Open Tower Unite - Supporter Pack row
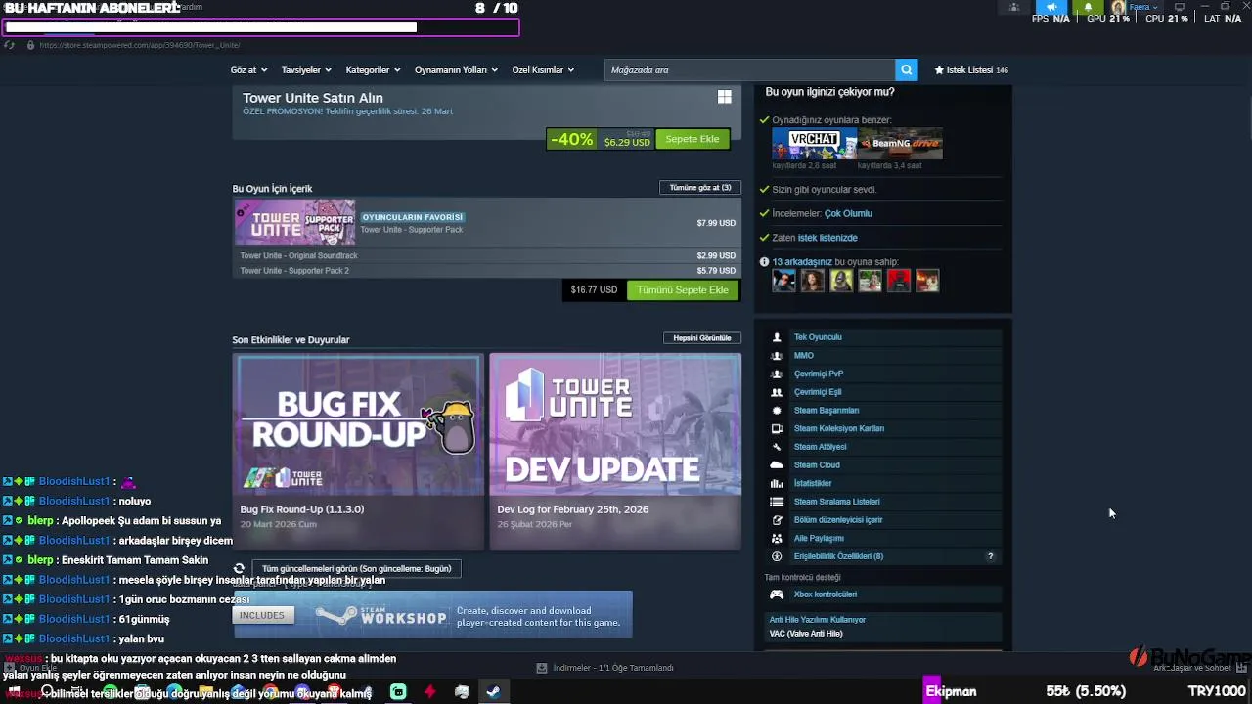The image size is (1252, 704). tap(487, 223)
